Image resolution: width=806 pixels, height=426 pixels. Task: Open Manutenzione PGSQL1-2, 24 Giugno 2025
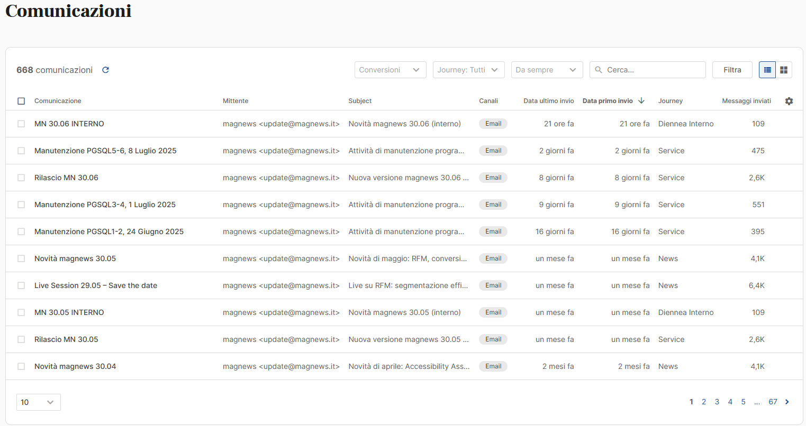tap(109, 231)
